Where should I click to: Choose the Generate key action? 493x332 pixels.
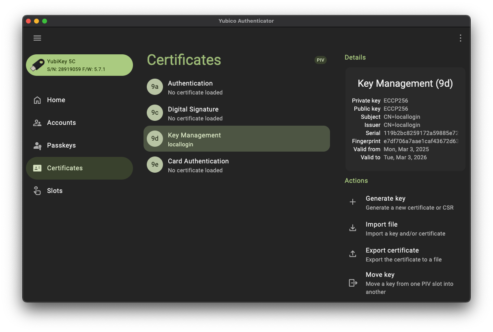click(405, 203)
